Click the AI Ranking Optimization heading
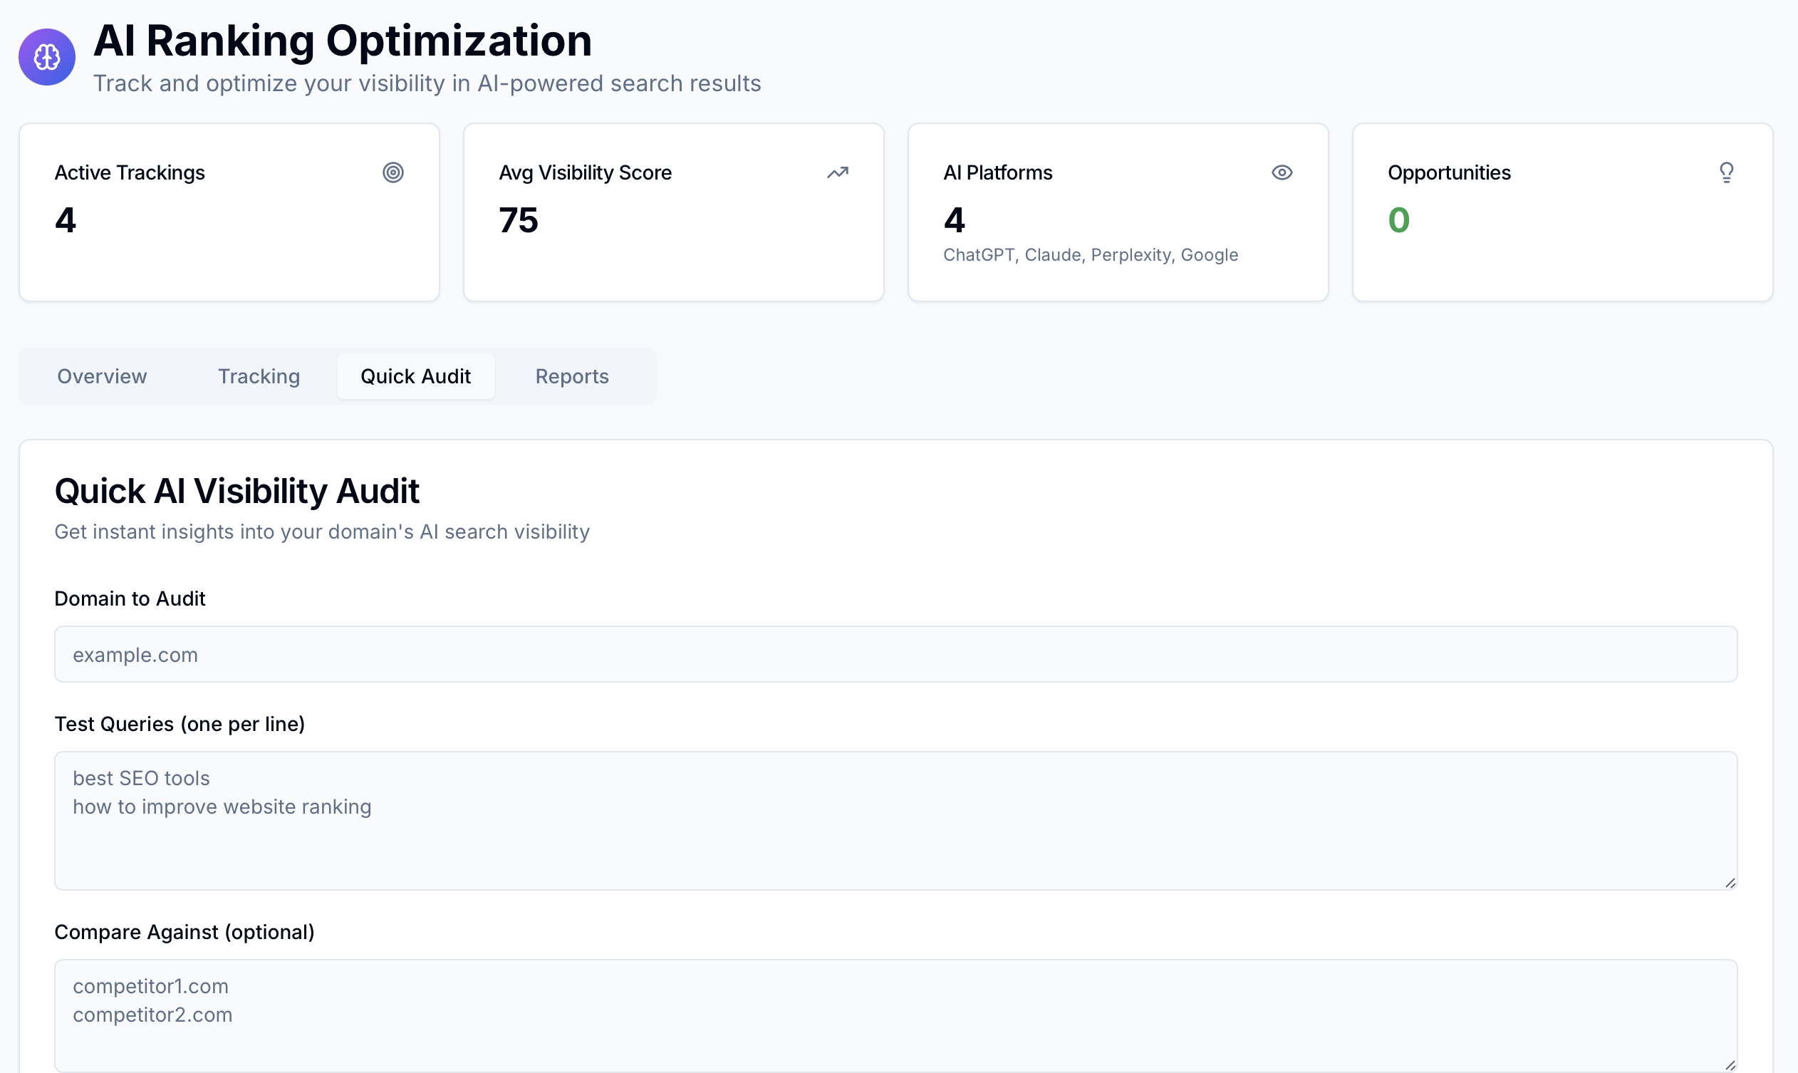This screenshot has height=1073, width=1798. (x=343, y=41)
